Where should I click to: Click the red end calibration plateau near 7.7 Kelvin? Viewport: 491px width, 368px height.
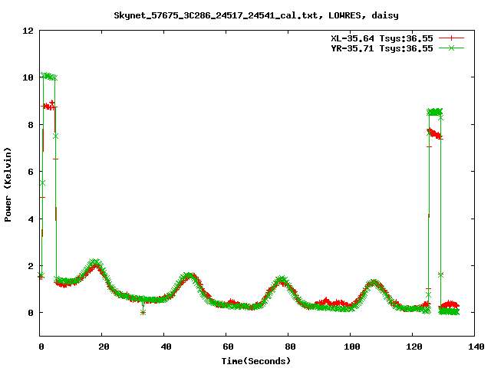tap(434, 133)
